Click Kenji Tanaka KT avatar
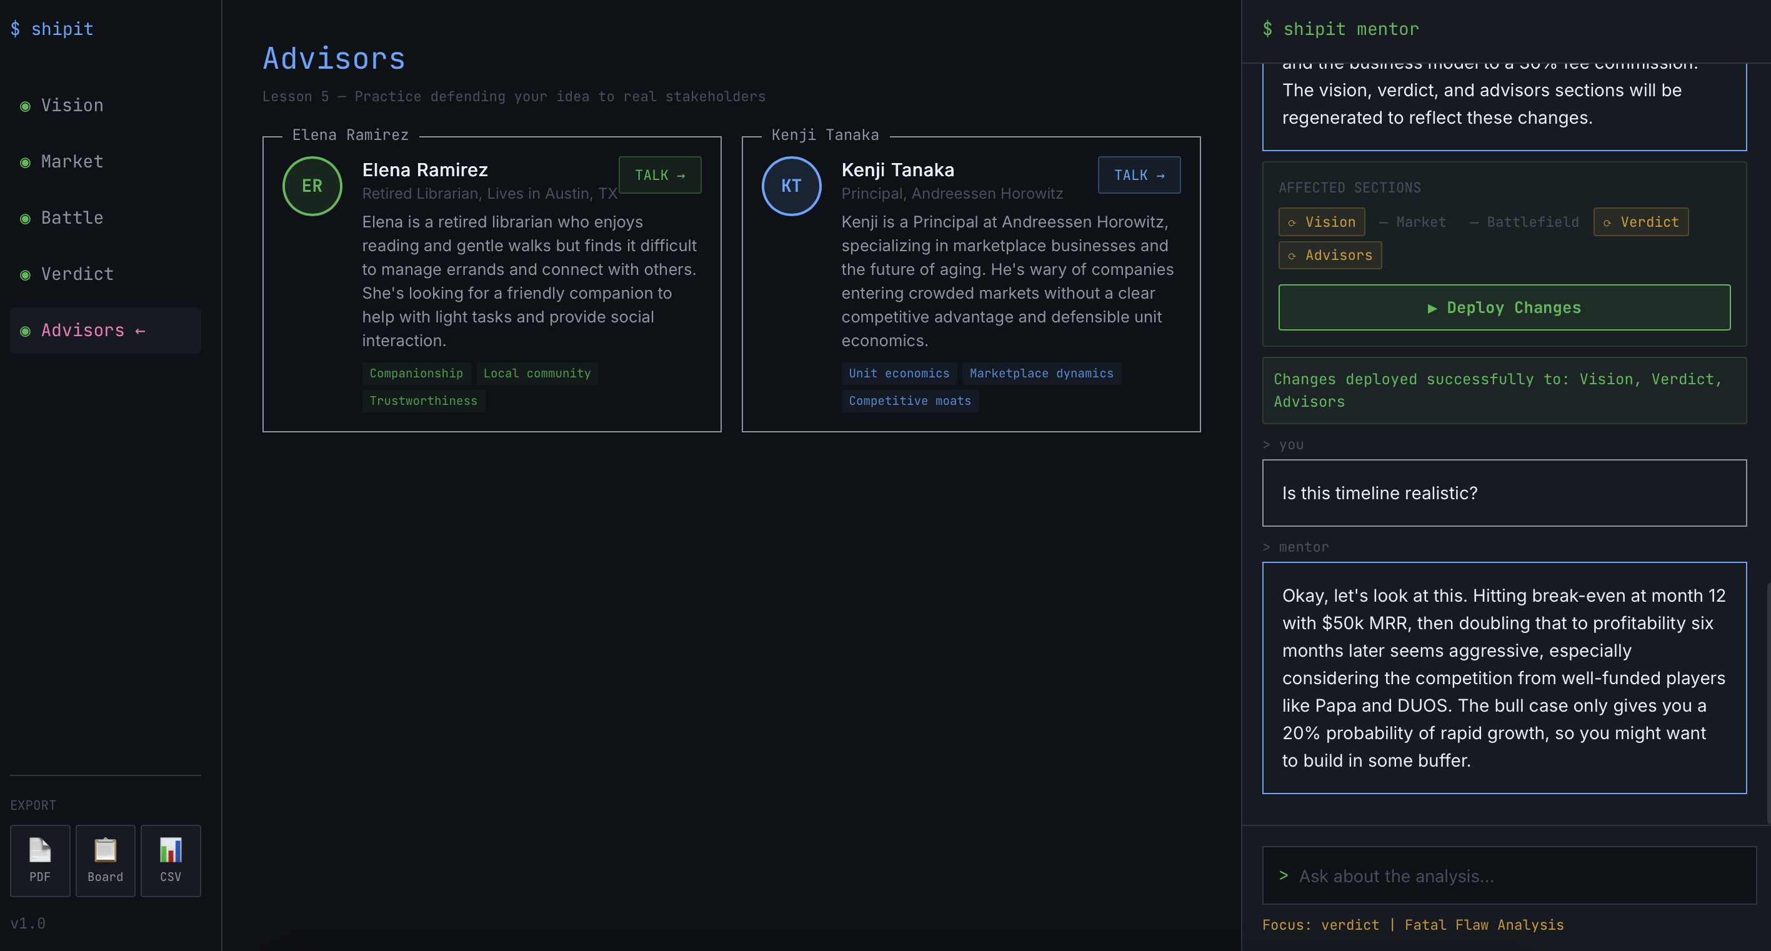 pyautogui.click(x=791, y=186)
